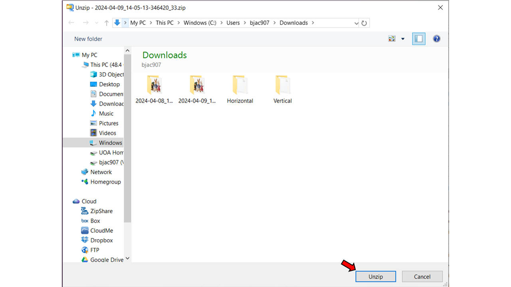Click the Videos film icon in sidebar
Screen dimensions: 511x287
click(x=93, y=133)
